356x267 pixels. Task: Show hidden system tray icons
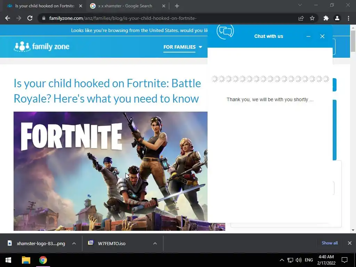tap(282, 260)
